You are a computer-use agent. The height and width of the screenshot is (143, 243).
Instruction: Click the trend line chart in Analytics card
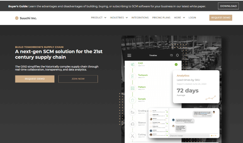tap(211, 98)
